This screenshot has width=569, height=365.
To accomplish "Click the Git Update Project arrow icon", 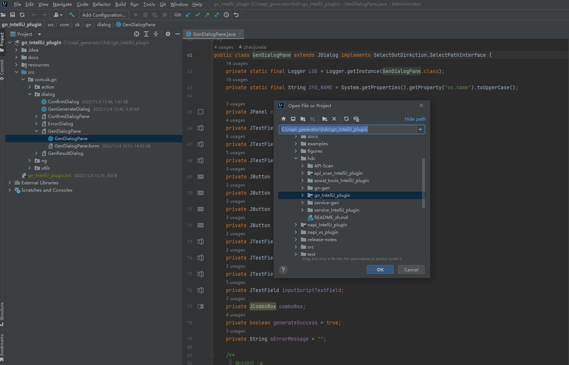I will click(x=188, y=15).
